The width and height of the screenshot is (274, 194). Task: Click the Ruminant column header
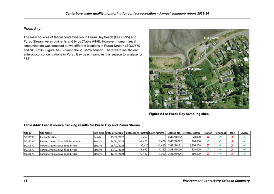click(x=220, y=133)
